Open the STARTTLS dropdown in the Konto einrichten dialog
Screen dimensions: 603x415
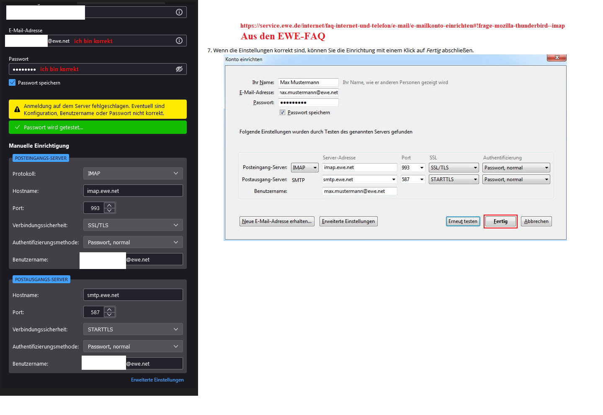(x=454, y=179)
